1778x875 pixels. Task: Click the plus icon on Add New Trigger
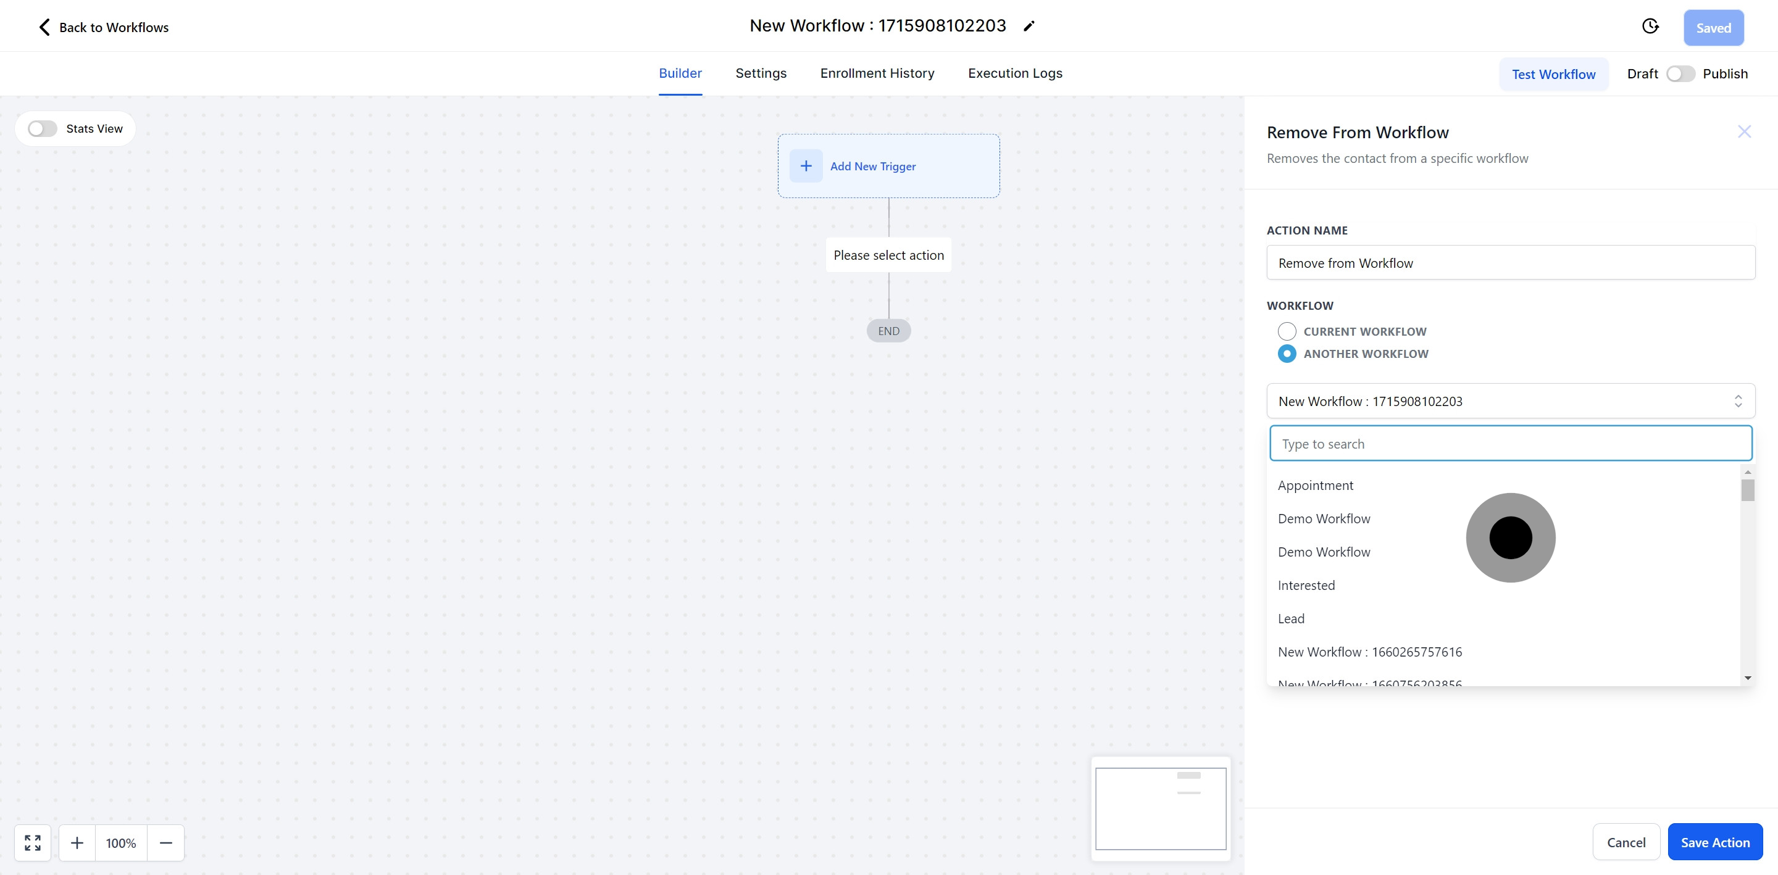[806, 165]
